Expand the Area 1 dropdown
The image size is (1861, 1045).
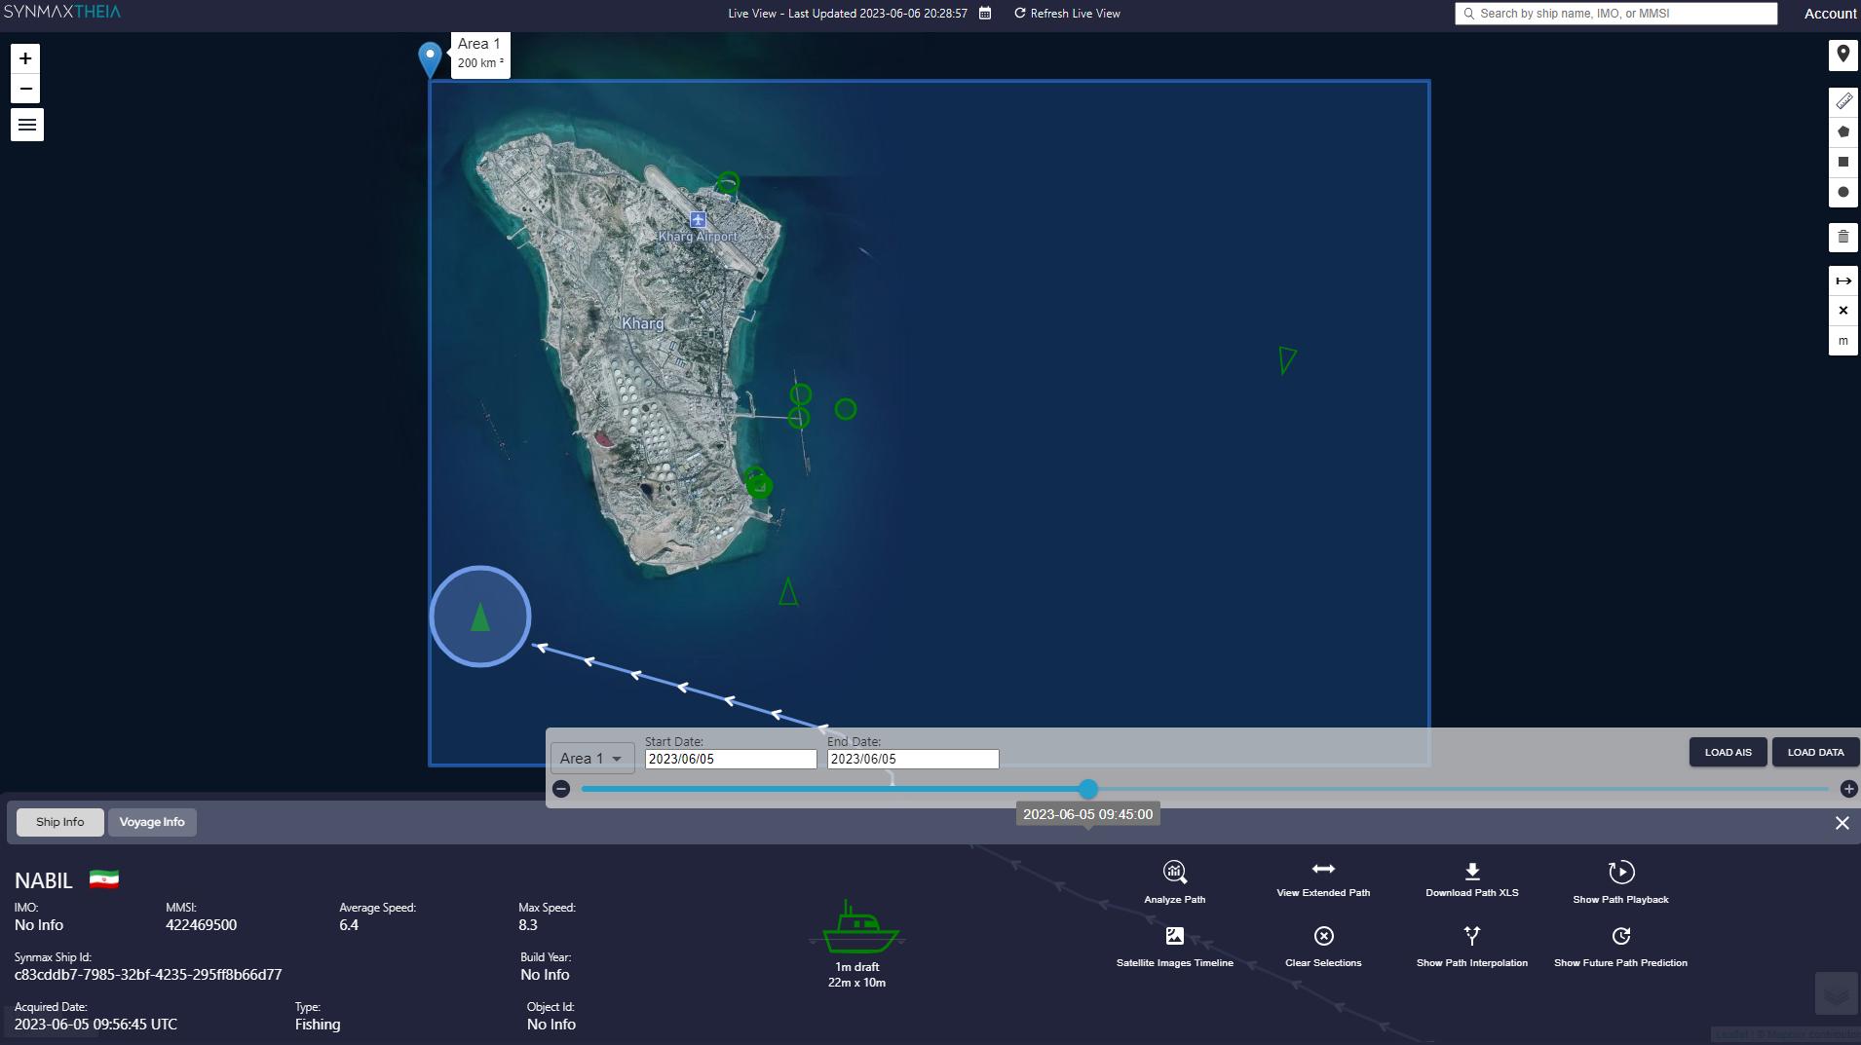tap(591, 759)
